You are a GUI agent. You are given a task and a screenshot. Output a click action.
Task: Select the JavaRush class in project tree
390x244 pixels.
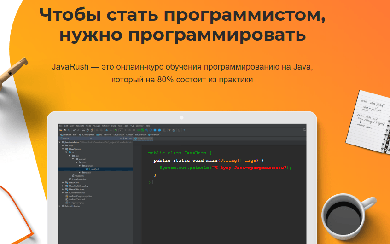pos(95,169)
